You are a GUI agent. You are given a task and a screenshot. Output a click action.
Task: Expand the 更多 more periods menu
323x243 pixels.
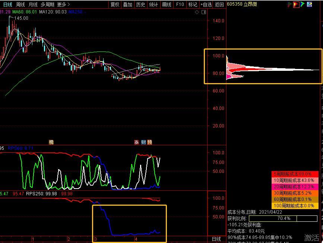(63, 4)
